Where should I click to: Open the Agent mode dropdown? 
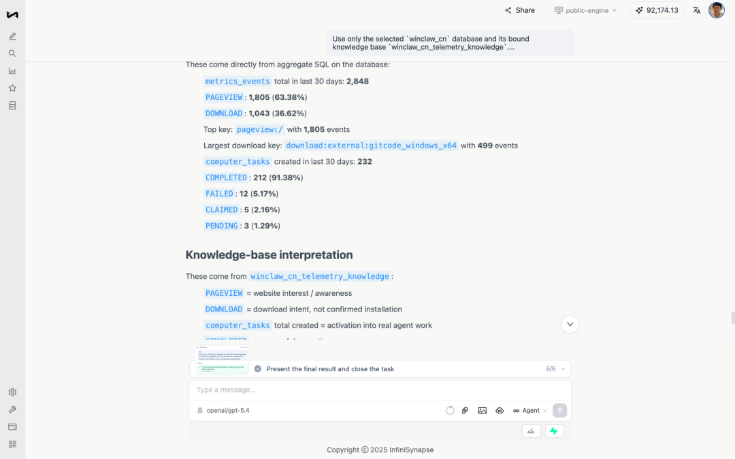pos(530,411)
